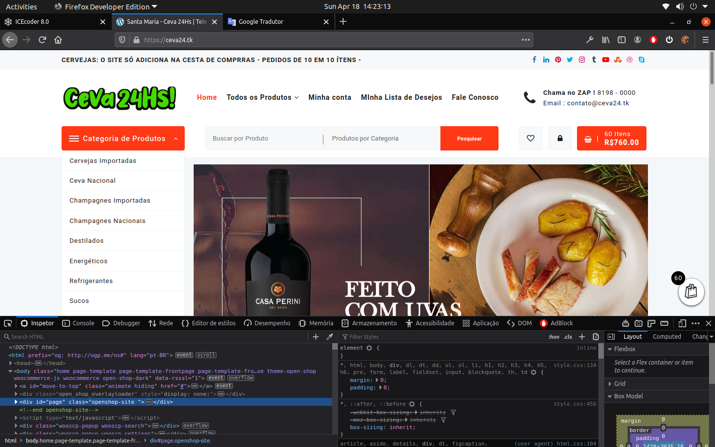Screen dimensions: 715x447
Task: Switch to Console tab
Action: point(78,323)
